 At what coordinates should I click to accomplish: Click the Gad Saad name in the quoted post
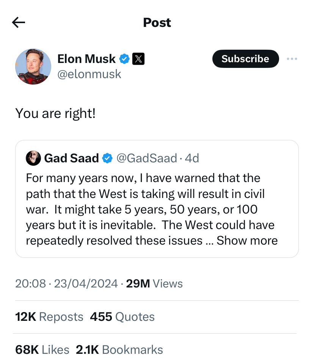pyautogui.click(x=71, y=158)
